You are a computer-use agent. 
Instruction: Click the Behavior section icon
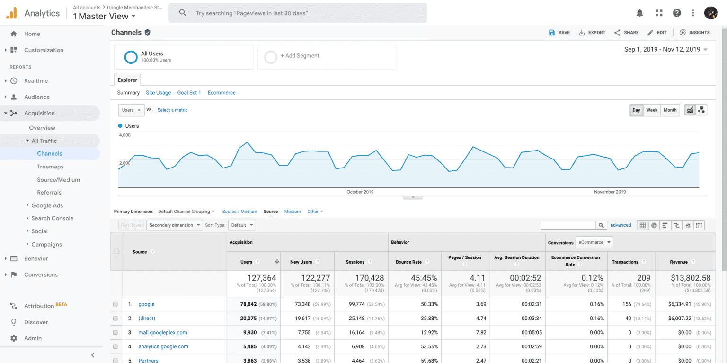pos(14,259)
